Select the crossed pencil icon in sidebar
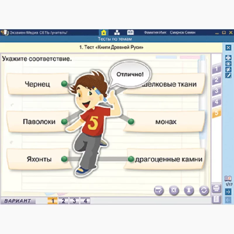Image resolution: width=234 pixels, height=234 pixels. [x=228, y=69]
